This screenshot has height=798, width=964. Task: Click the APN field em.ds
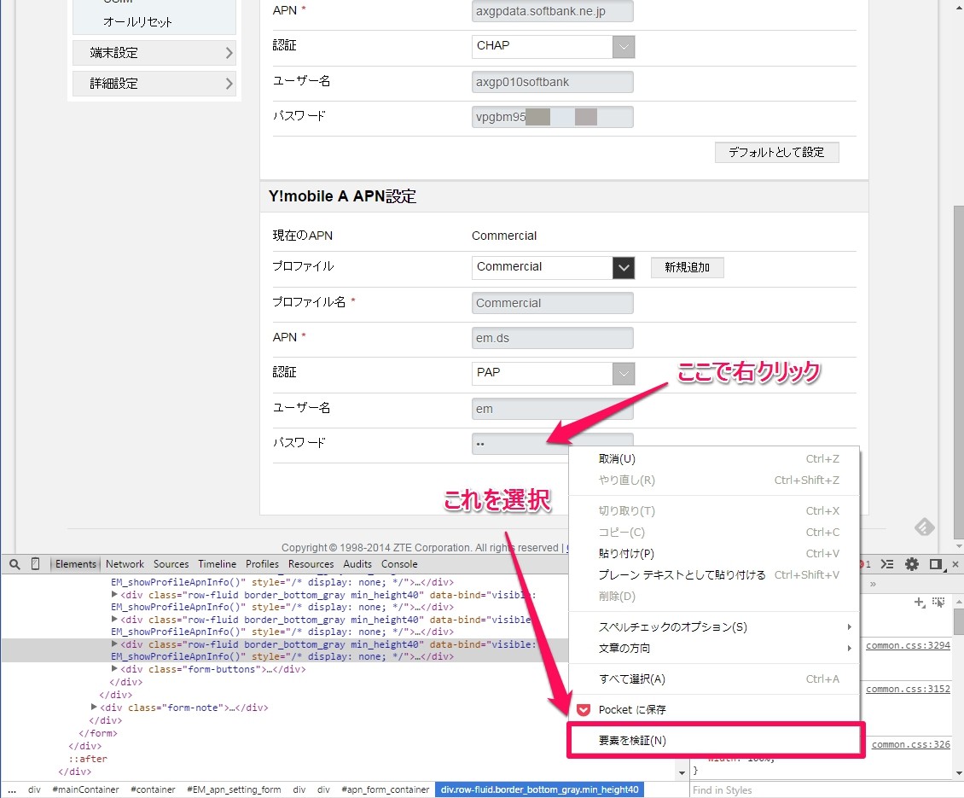tap(552, 338)
